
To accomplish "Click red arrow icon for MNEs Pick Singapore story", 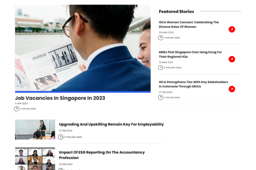I will tap(232, 59).
